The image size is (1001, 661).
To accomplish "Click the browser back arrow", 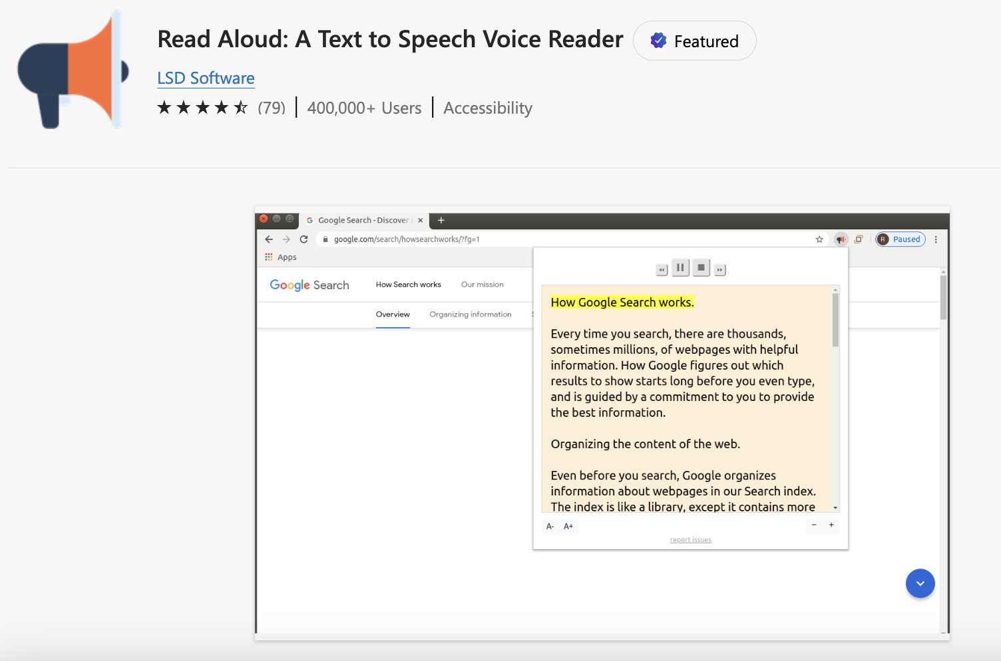I will point(269,239).
